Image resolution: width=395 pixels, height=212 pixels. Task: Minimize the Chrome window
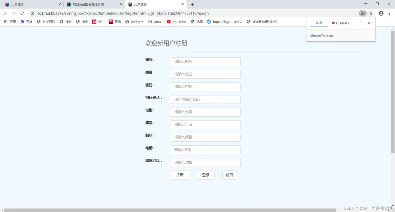[366, 4]
